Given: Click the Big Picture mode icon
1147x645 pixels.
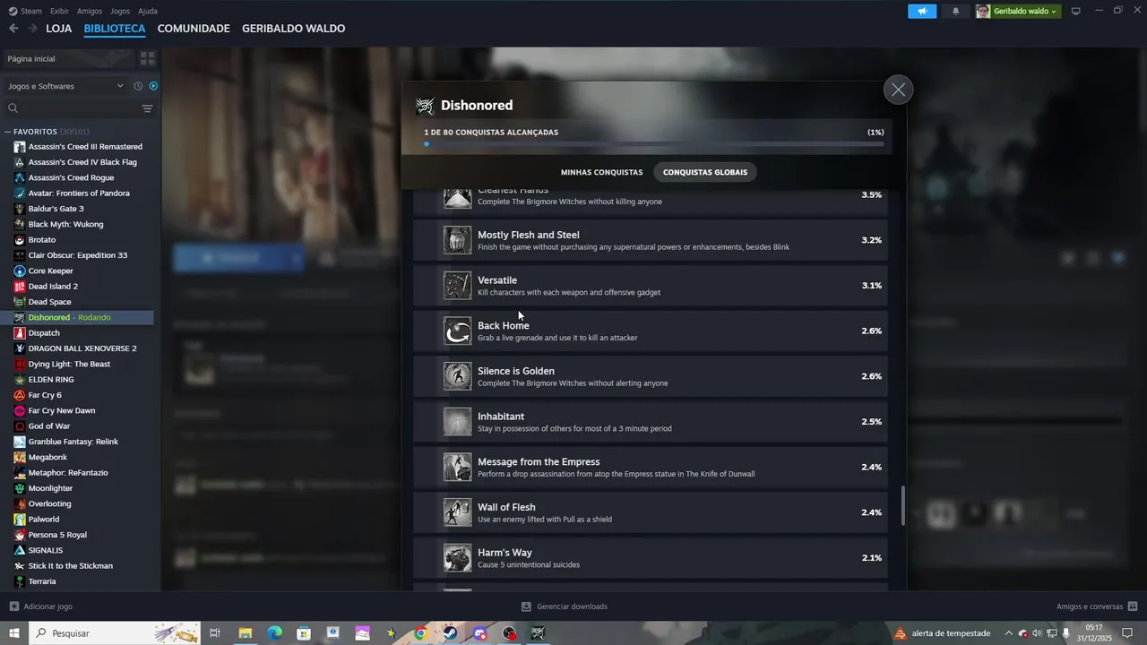Looking at the screenshot, I should (1076, 11).
